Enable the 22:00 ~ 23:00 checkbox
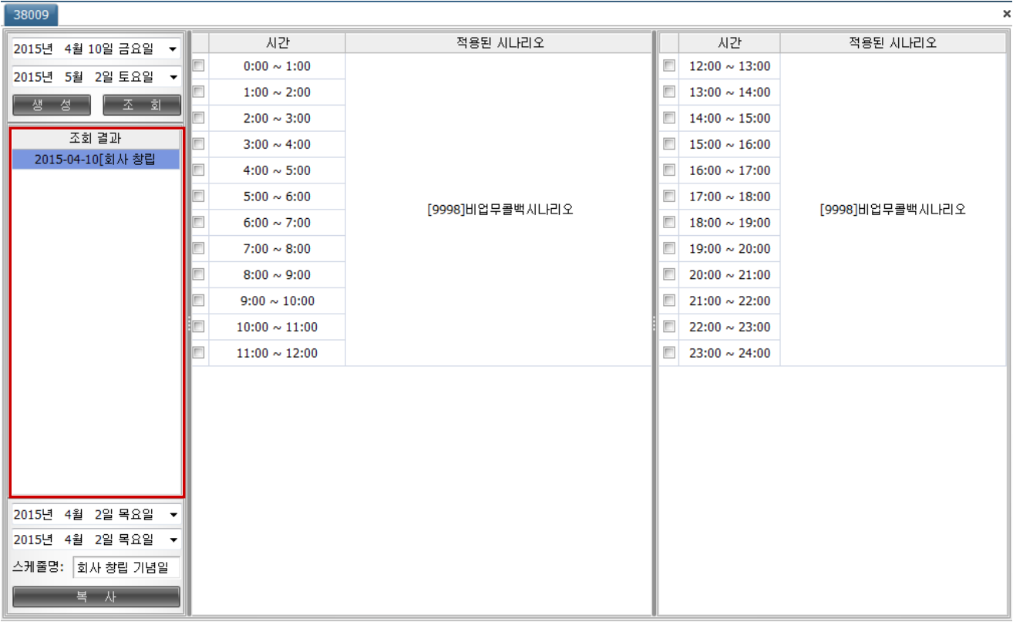This screenshot has height=622, width=1013. click(x=668, y=327)
